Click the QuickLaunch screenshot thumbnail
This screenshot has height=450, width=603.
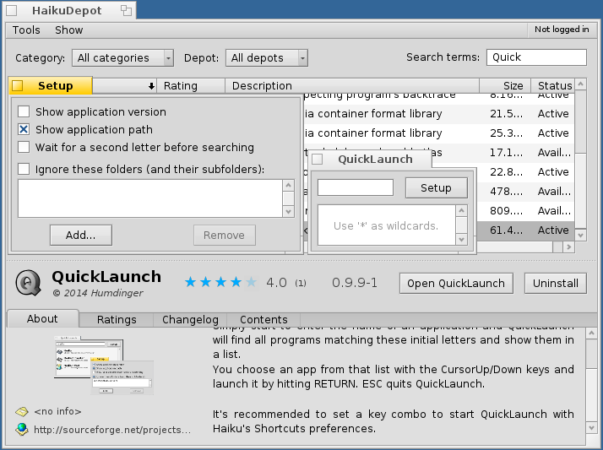103,365
